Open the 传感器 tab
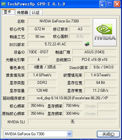The width and height of the screenshot is (122, 140). tap(23, 13)
